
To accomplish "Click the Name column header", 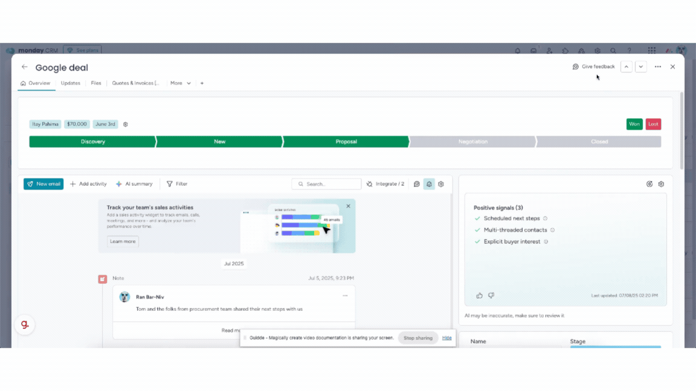I will 478,342.
